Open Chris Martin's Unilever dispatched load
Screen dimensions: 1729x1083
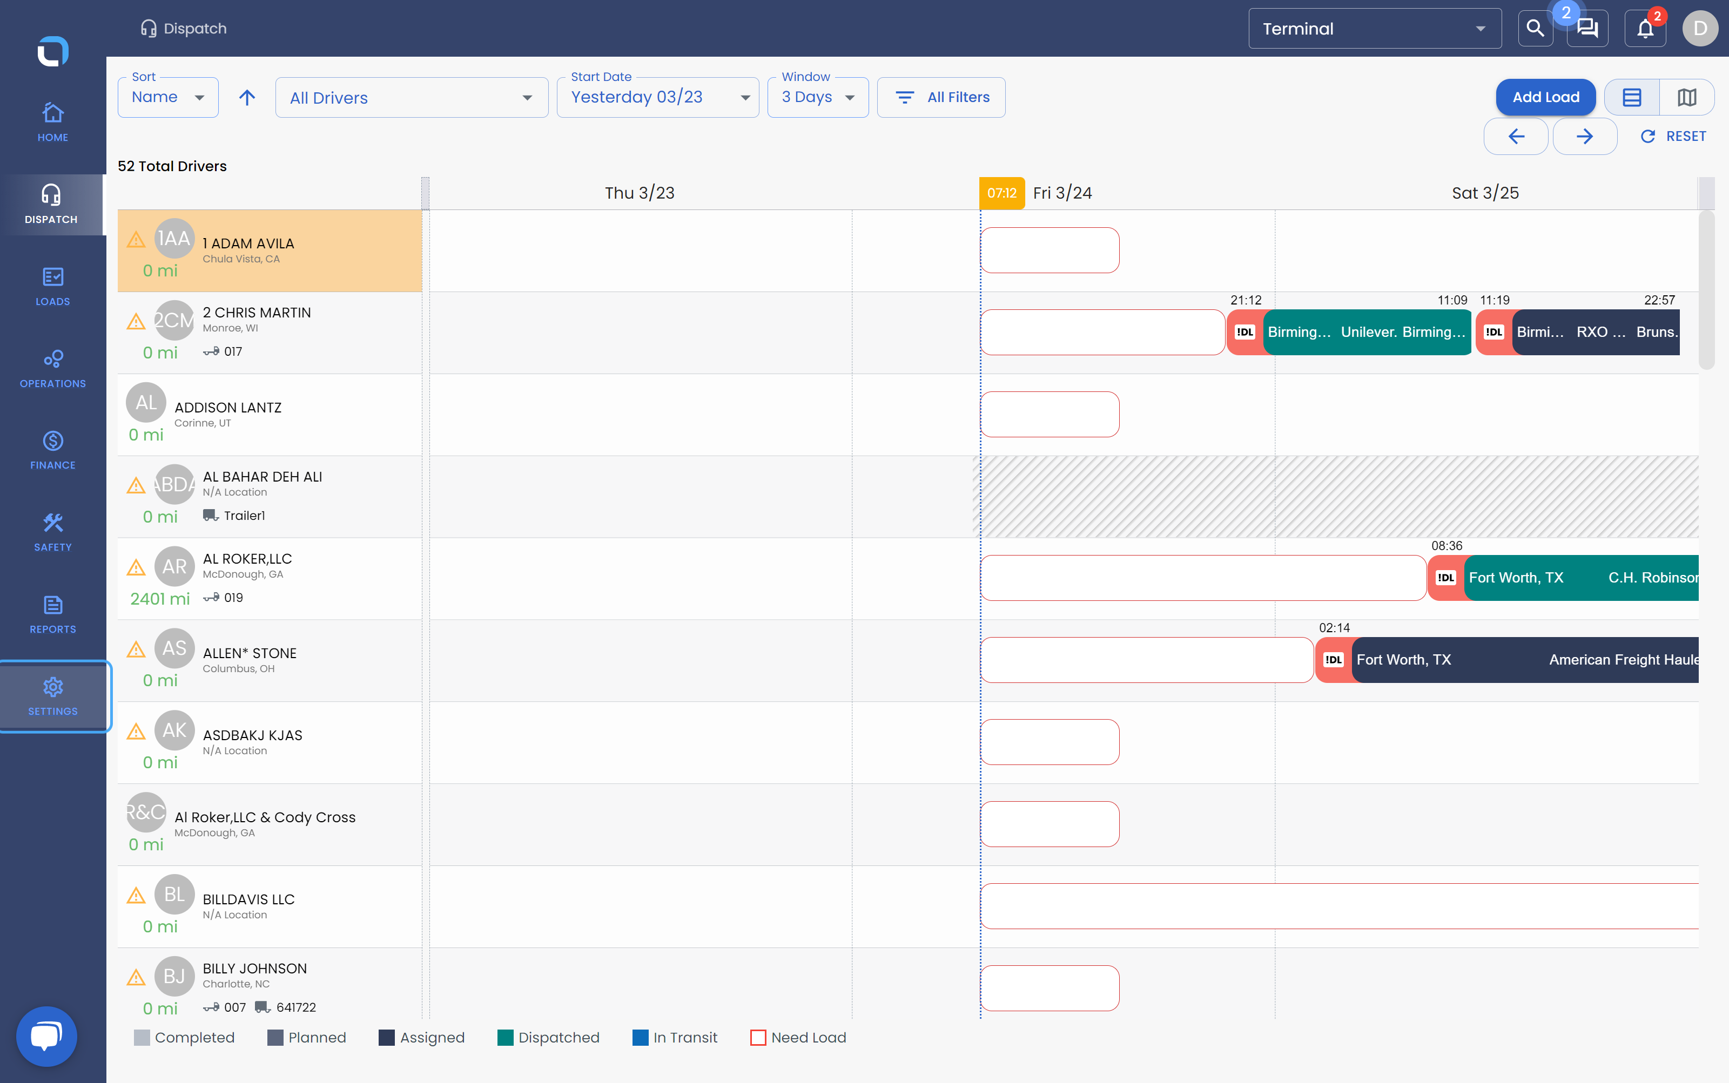pos(1367,331)
